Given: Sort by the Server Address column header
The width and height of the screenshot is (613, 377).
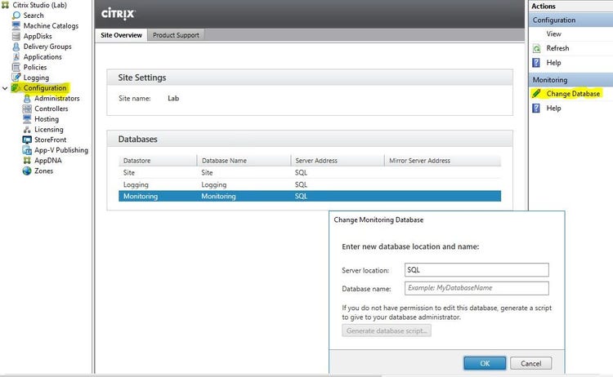Looking at the screenshot, I should coord(338,161).
